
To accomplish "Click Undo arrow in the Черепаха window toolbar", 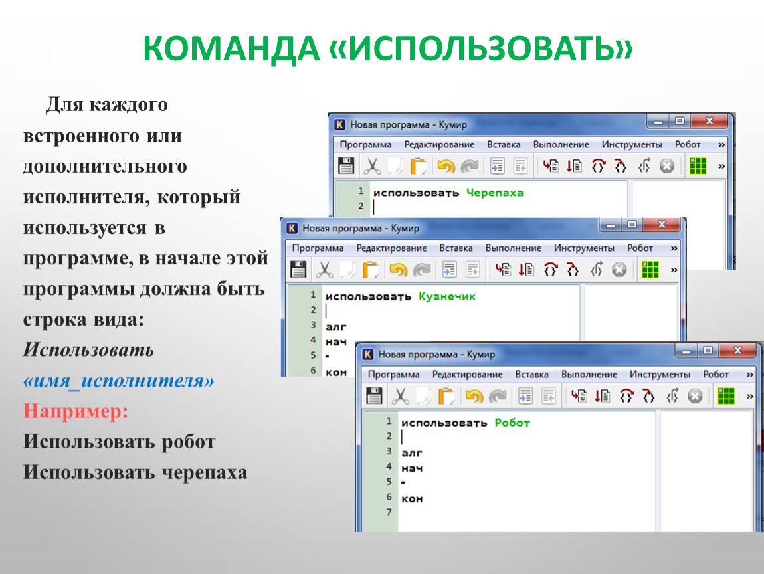I will click(x=446, y=166).
